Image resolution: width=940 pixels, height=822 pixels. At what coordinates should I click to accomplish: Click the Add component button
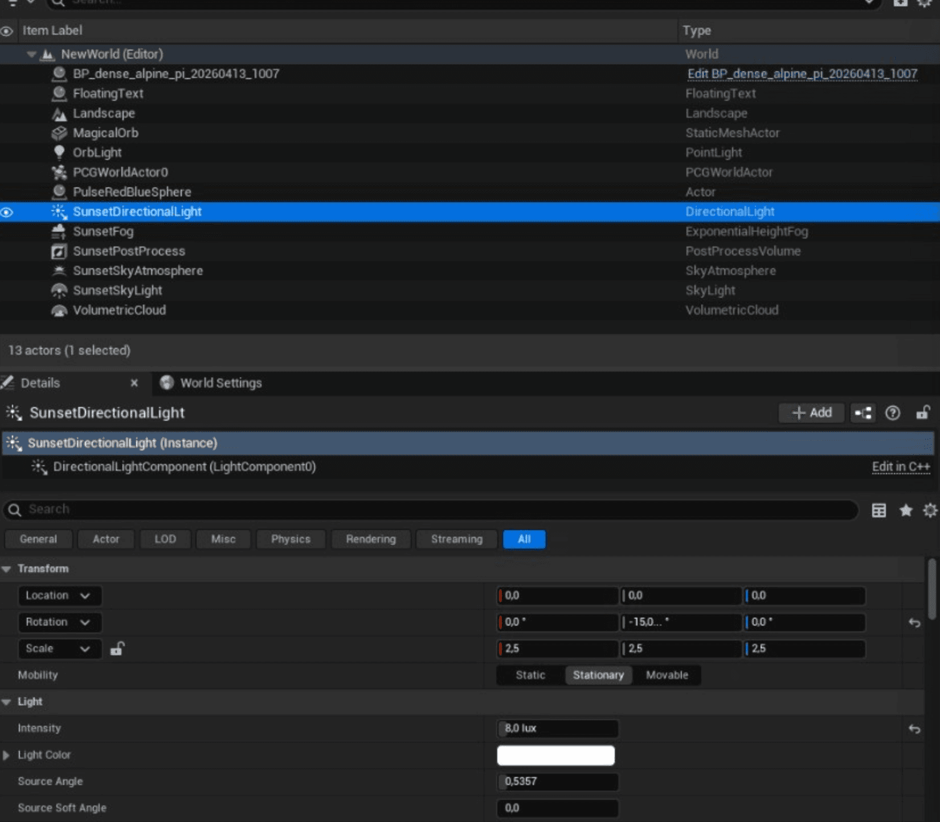click(x=811, y=413)
